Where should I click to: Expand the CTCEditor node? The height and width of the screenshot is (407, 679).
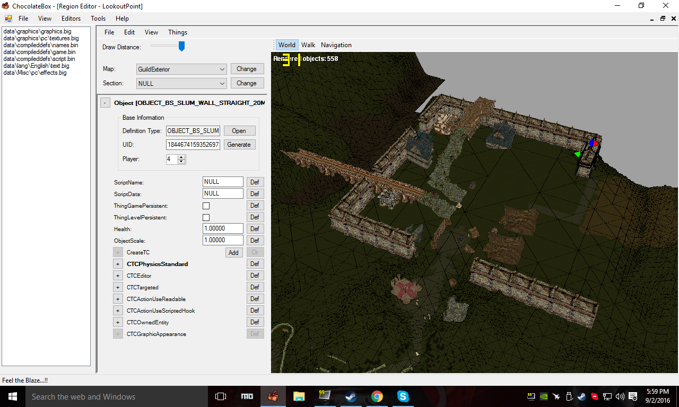click(x=118, y=276)
